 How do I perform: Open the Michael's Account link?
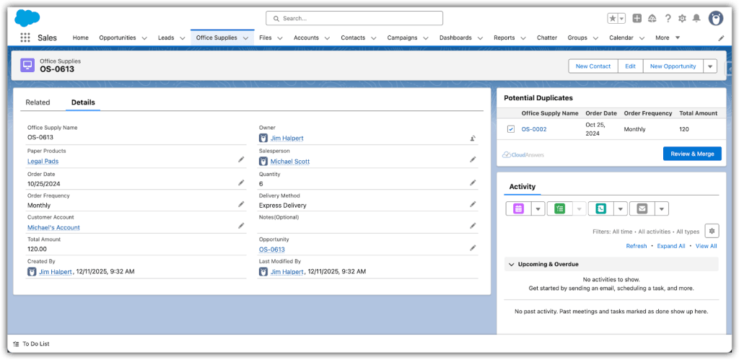53,227
